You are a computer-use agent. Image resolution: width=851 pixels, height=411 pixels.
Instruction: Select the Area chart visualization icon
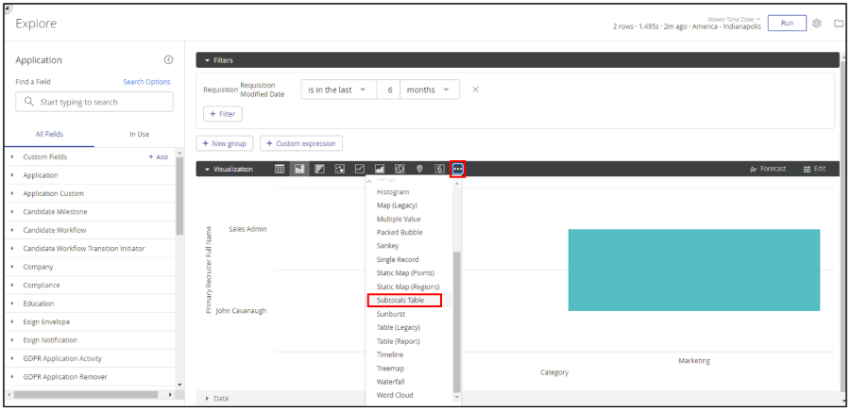point(380,169)
